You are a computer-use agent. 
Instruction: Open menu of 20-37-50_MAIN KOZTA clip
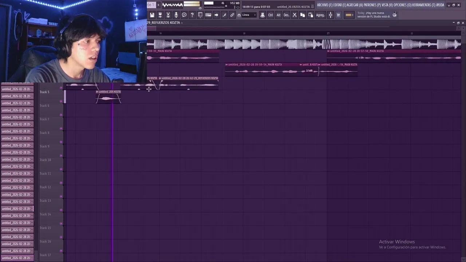tap(328, 51)
